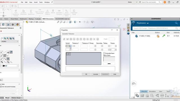Enable the Tolerance 2 checkbox
Screen dimensions: 180x101
pos(81,43)
